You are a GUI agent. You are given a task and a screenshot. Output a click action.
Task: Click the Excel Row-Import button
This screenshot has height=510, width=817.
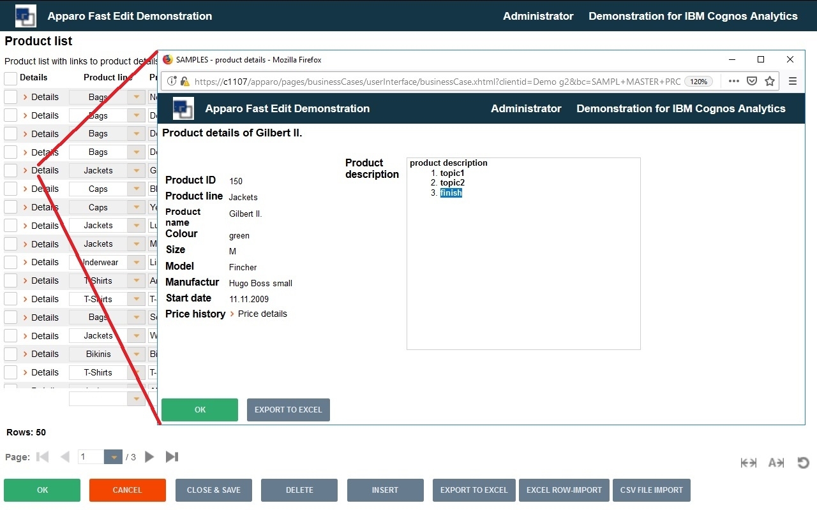point(564,490)
